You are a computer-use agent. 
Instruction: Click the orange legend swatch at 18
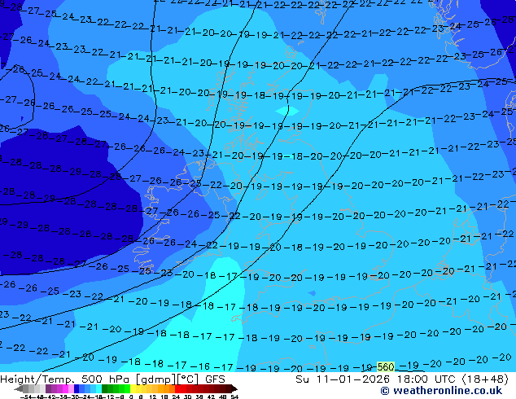click(x=167, y=388)
